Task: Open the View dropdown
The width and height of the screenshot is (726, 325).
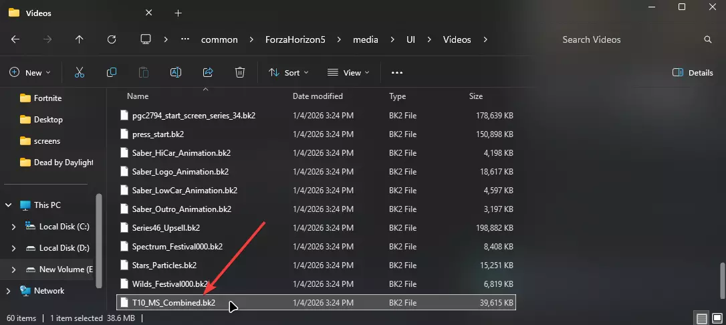Action: pyautogui.click(x=348, y=72)
